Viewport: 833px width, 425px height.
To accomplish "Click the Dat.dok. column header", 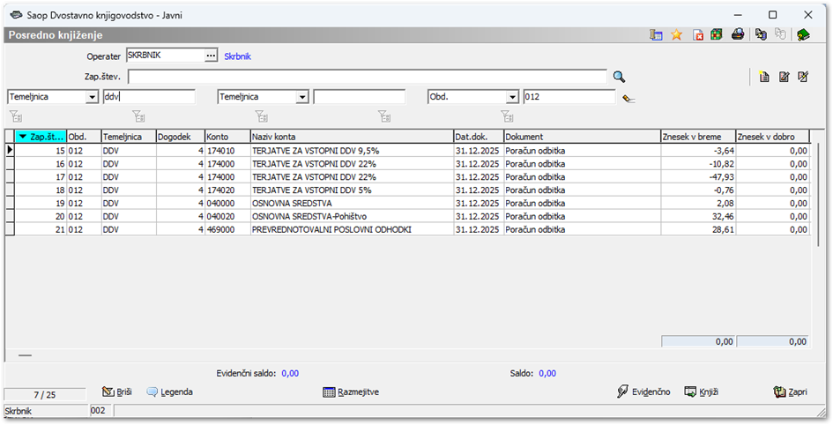I will tap(478, 137).
